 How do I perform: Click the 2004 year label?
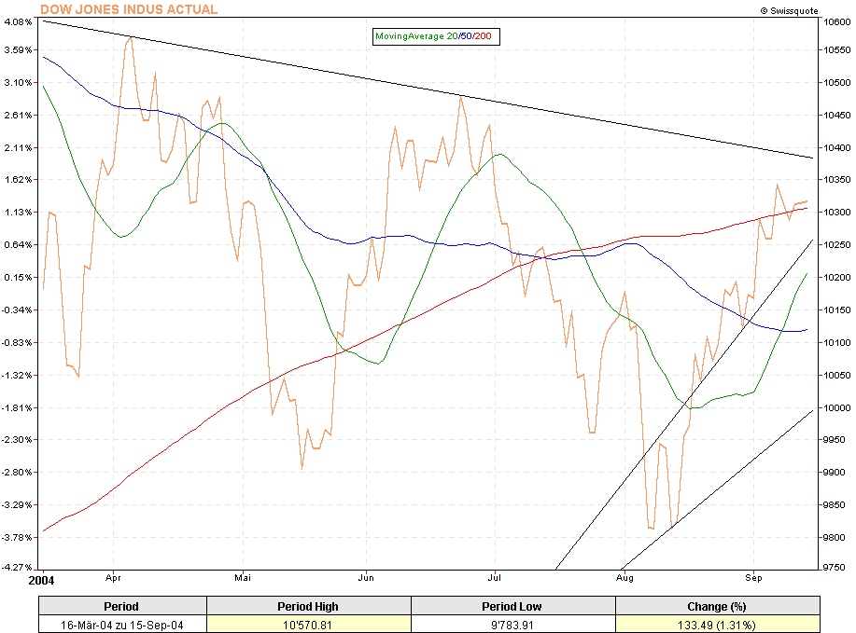tap(41, 580)
